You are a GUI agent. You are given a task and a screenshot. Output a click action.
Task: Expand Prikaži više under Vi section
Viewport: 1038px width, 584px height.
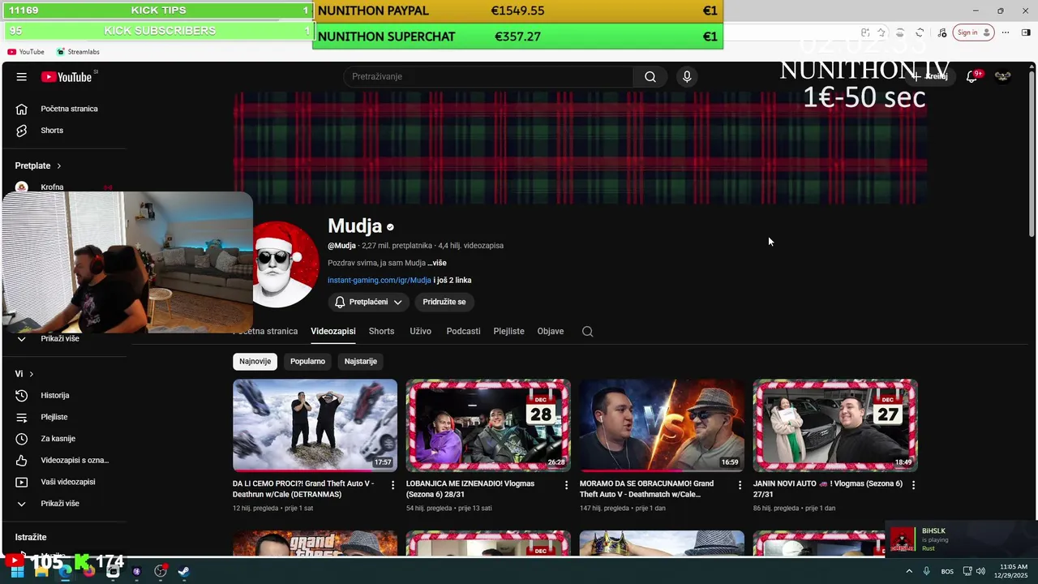point(59,504)
